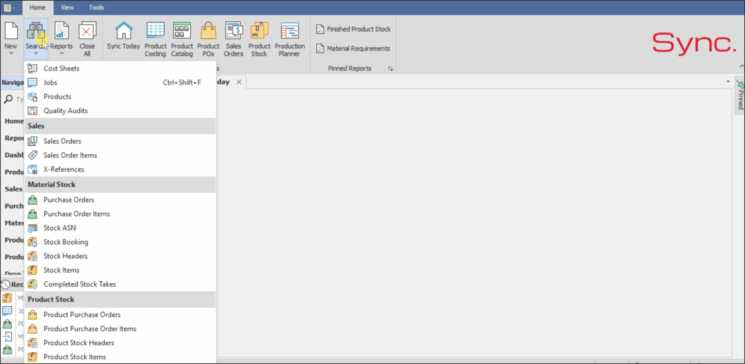Image resolution: width=745 pixels, height=364 pixels.
Task: Switch to the View ribbon tab
Action: (x=67, y=7)
